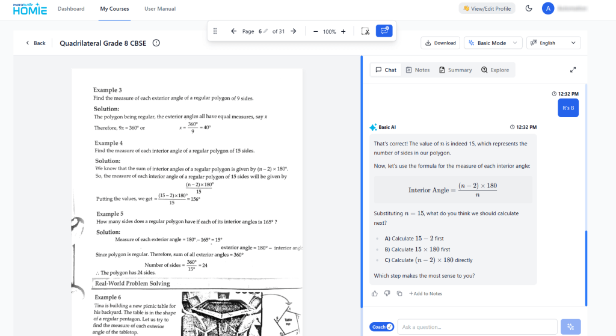Show course info circle icon
Viewport: 616px width, 336px height.
pos(156,43)
